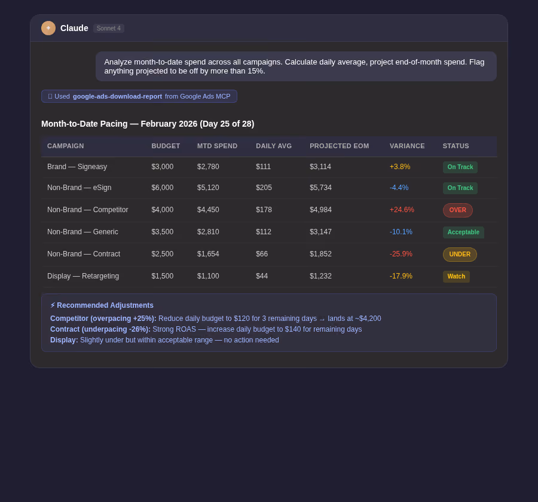Viewport: 538px width, 502px height.
Task: Click the UNDER status badge
Action: [x=460, y=254]
